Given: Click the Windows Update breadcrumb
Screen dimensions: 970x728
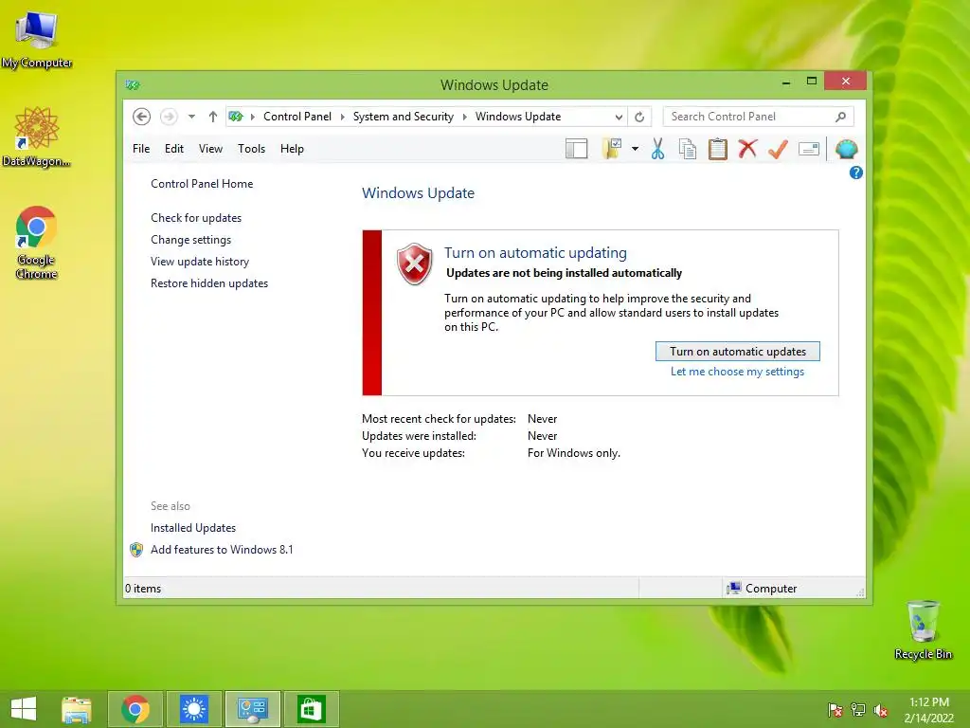Looking at the screenshot, I should click(x=518, y=117).
